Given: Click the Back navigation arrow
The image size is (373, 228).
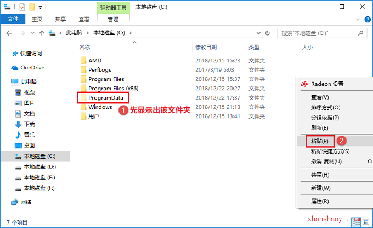Looking at the screenshot, I should [x=9, y=33].
